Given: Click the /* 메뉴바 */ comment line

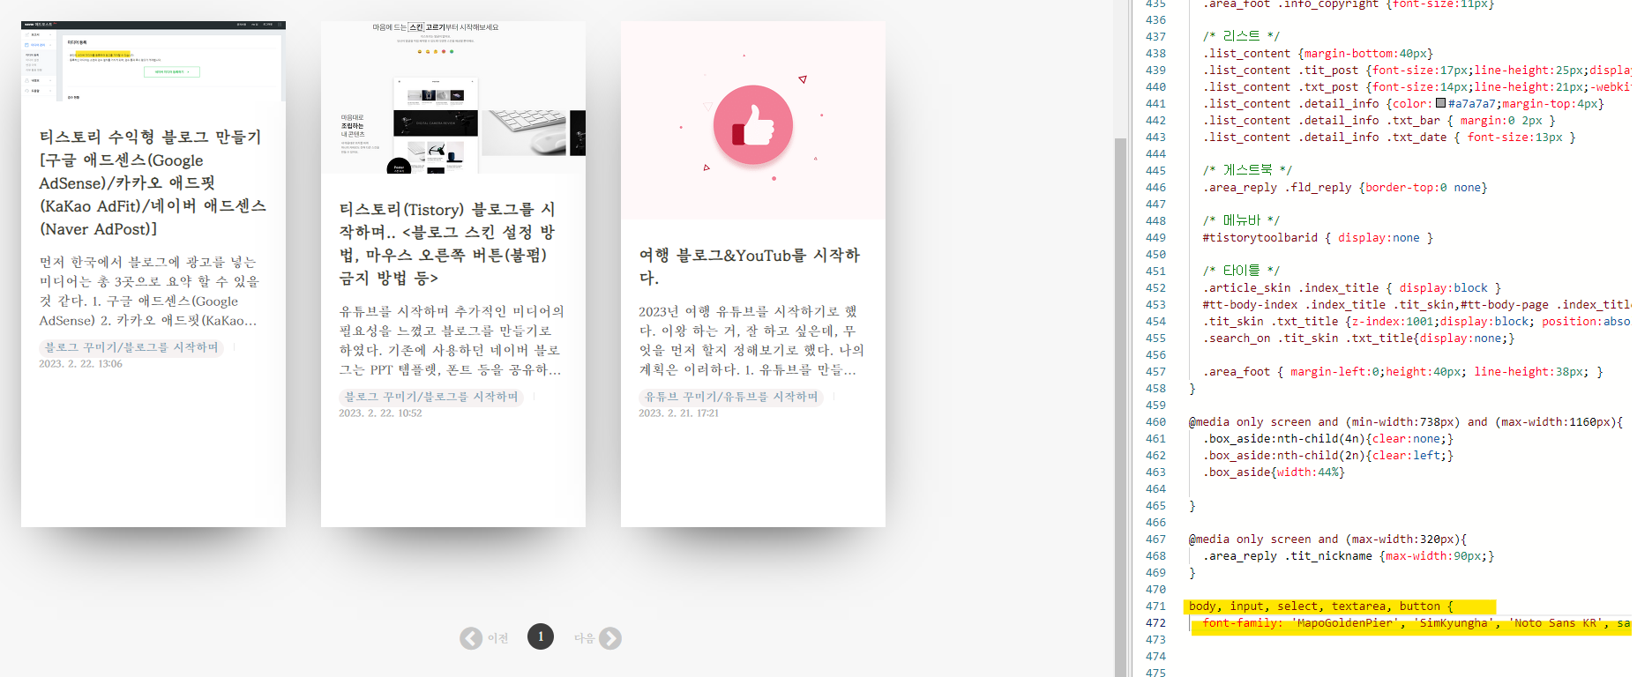Looking at the screenshot, I should click(x=1241, y=220).
